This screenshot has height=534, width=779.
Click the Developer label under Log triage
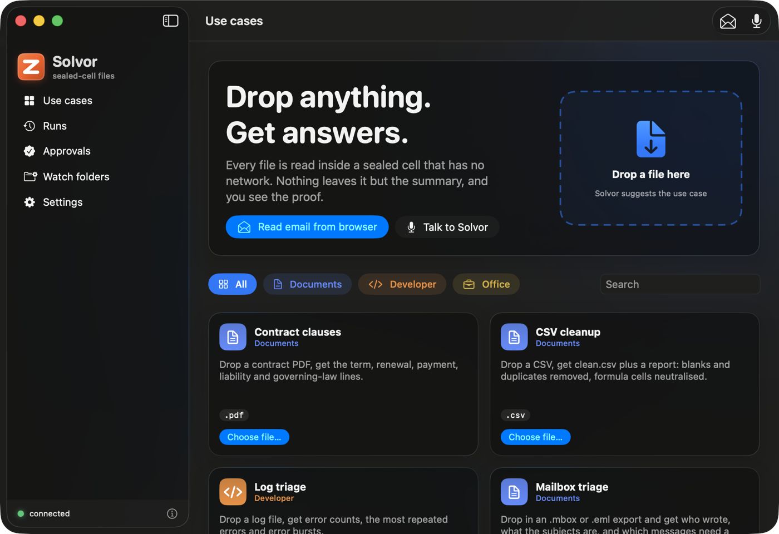(274, 498)
